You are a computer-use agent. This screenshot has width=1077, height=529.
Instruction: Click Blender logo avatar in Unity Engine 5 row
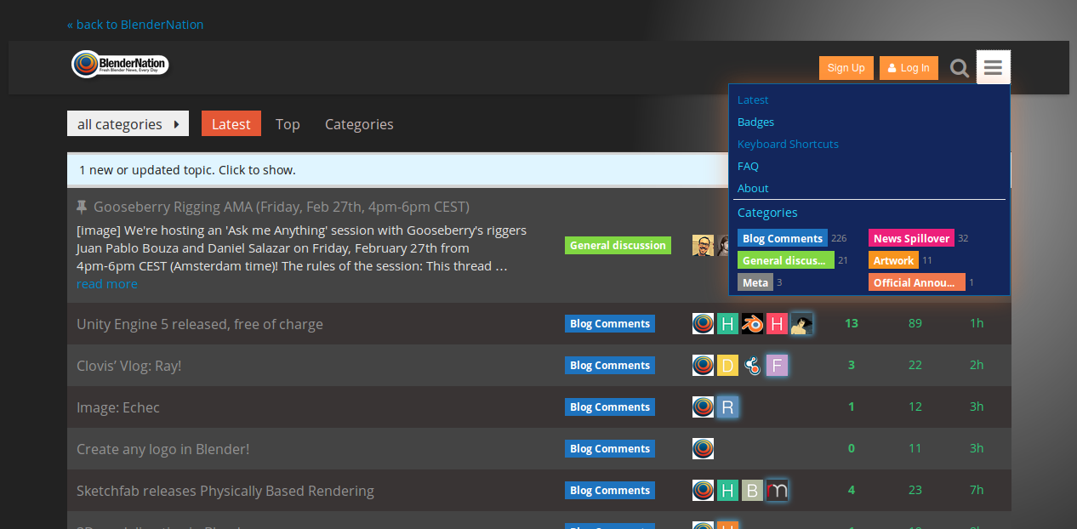point(752,323)
